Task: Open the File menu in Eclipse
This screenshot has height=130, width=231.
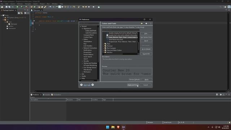Action: pyautogui.click(x=2, y=4)
